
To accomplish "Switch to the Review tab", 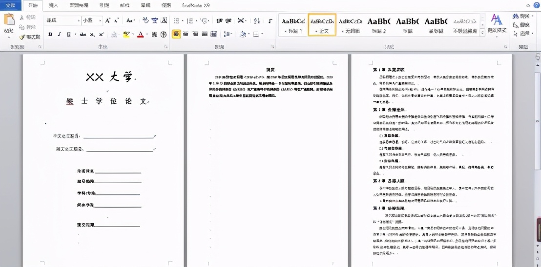I will click(x=146, y=5).
